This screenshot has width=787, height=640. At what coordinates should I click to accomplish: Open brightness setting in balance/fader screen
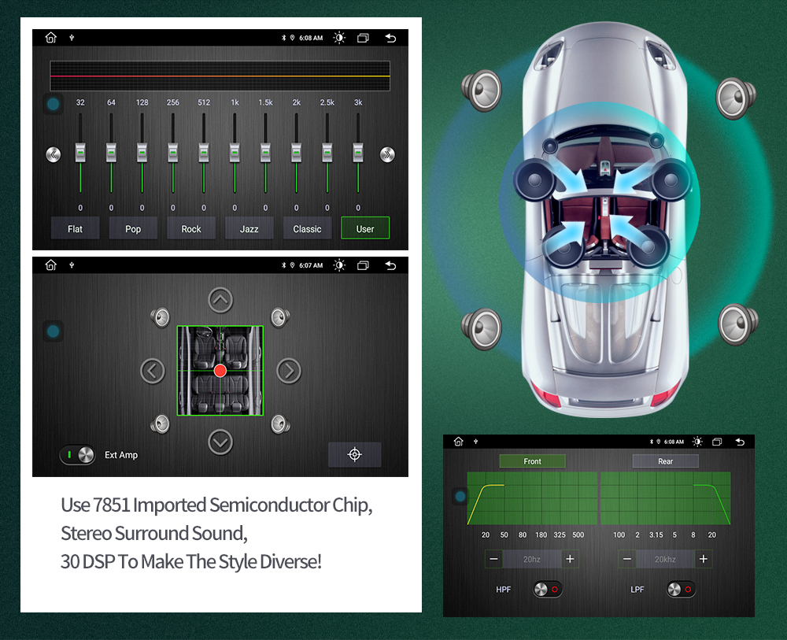click(339, 265)
